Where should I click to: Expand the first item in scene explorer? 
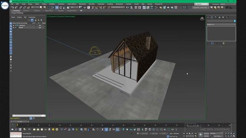click(x=13, y=25)
